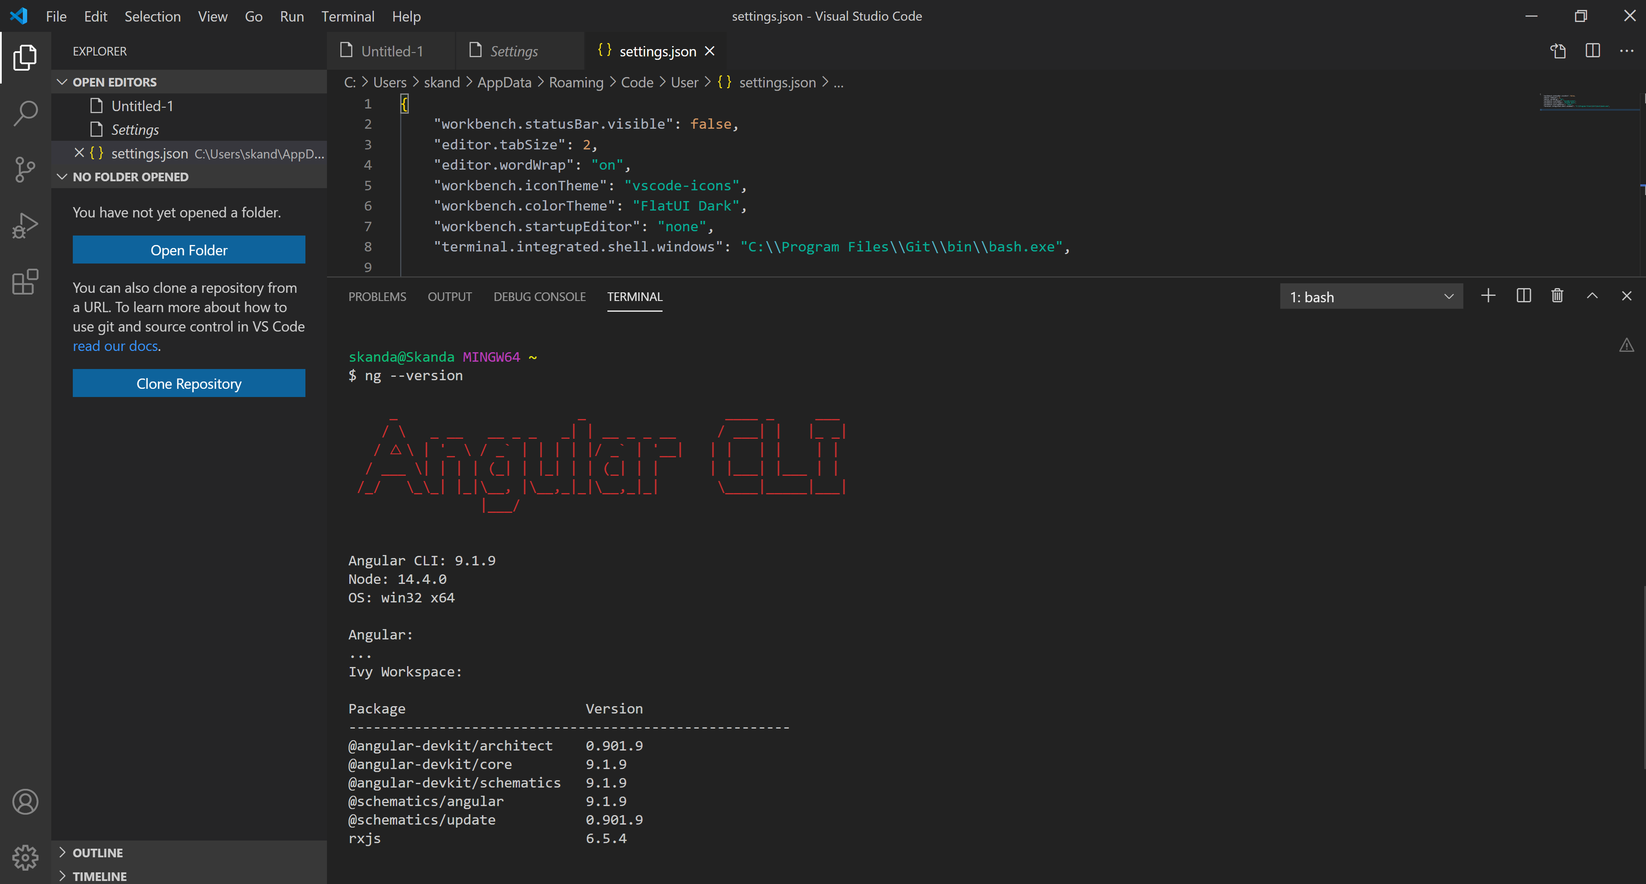Open the Go menu
This screenshot has height=884, width=1646.
coord(254,16)
